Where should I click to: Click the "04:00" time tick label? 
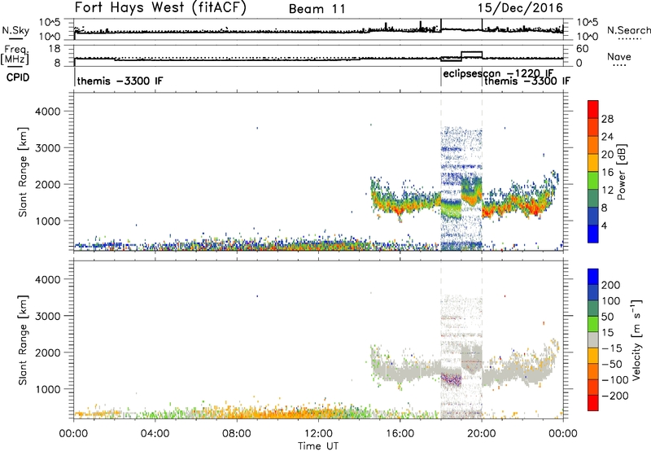click(x=155, y=434)
